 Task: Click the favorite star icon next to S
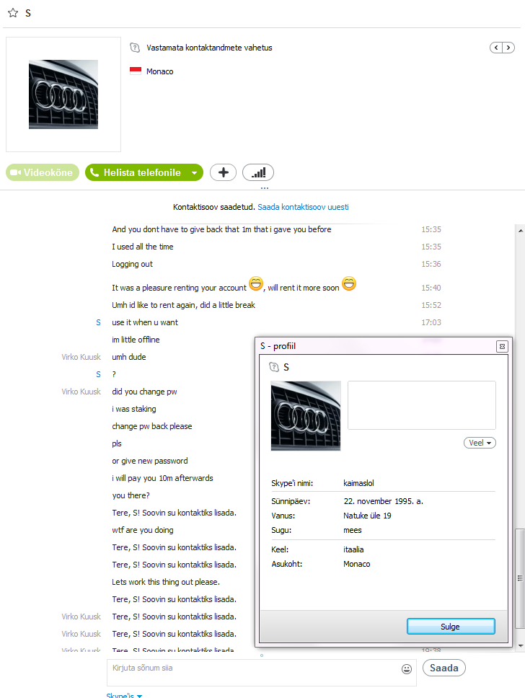13,12
